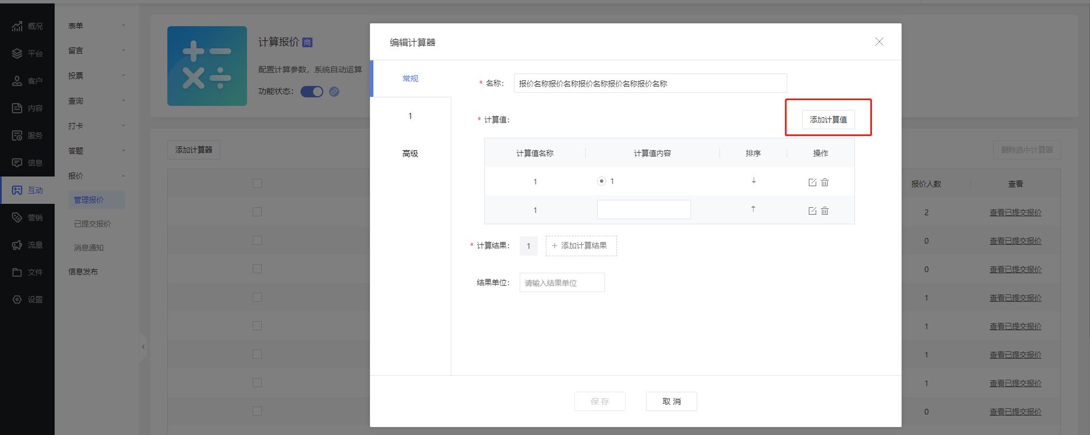Screen dimensions: 1090x435
Task: Click edit icon in second calculation row
Action: tap(812, 211)
